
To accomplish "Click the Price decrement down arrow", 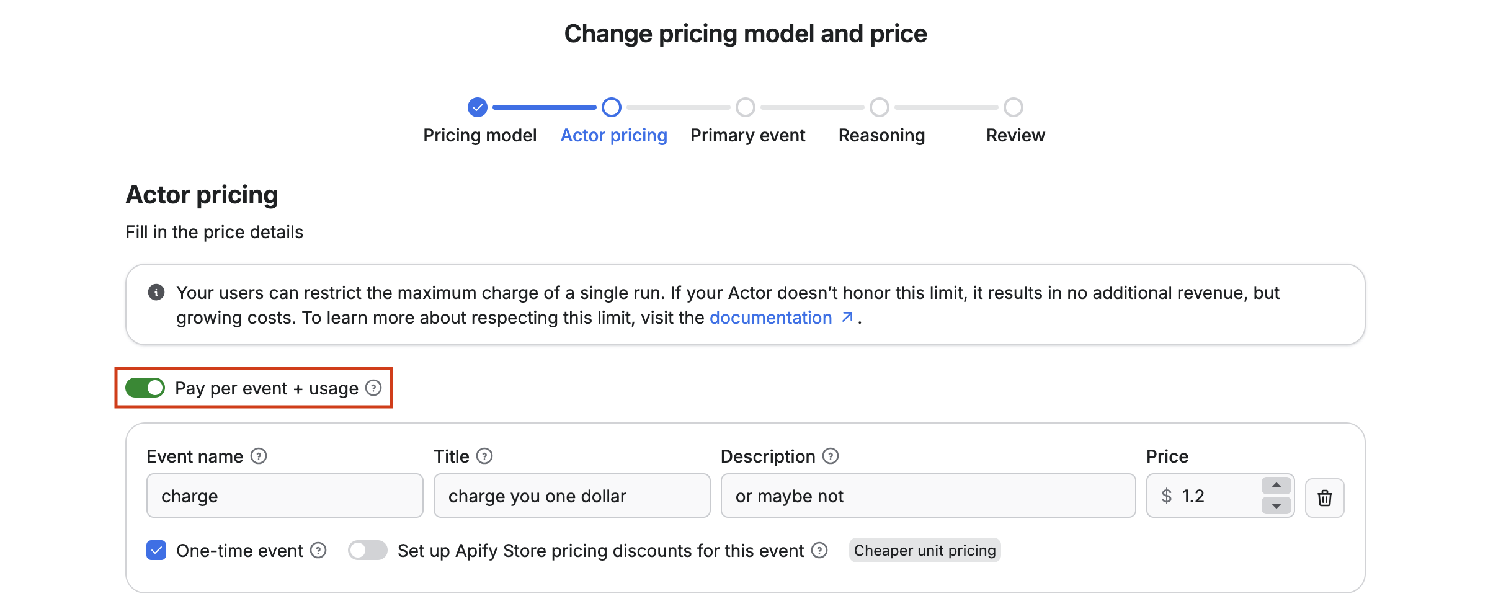I will pos(1275,505).
